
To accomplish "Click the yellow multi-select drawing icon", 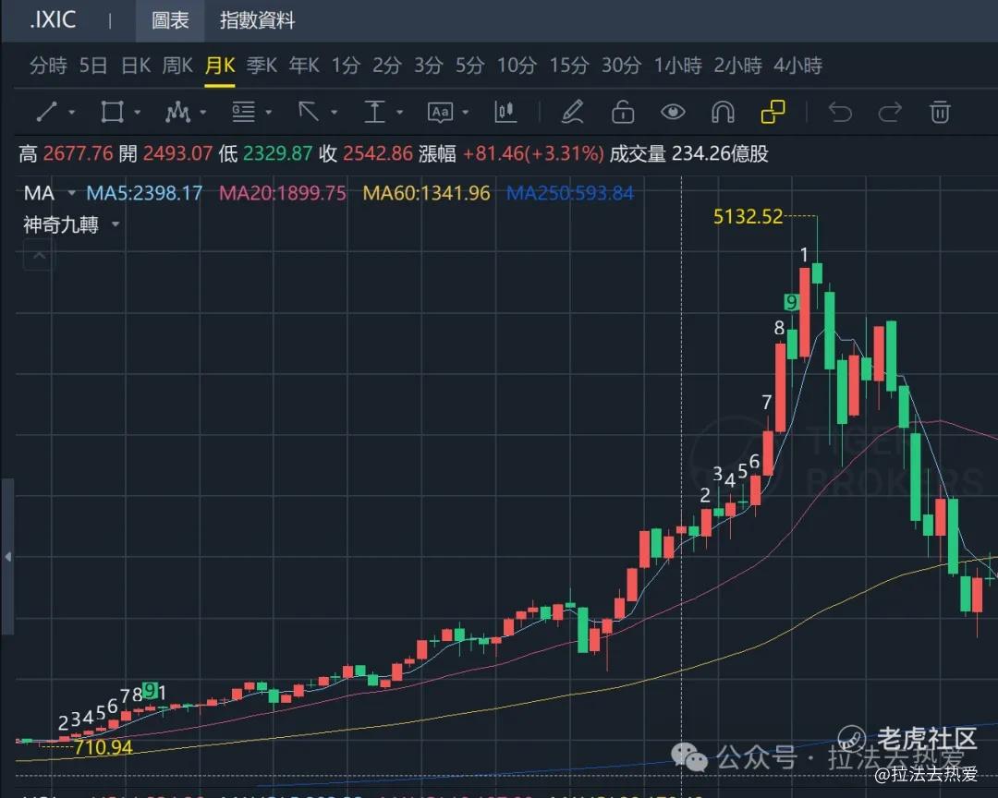I will 773,112.
